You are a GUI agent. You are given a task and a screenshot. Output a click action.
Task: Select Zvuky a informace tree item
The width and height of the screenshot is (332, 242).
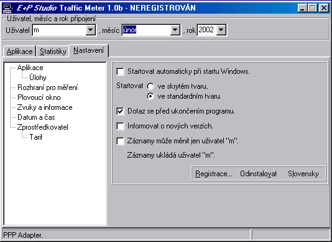pos(45,107)
